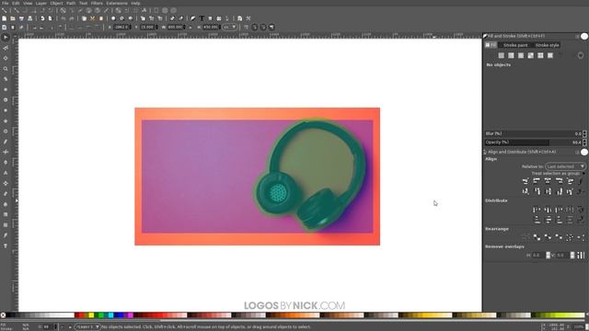Viewport: 589px width, 331px height.
Task: Toggle snap bounding boxes button
Action: pyautogui.click(x=17, y=10)
